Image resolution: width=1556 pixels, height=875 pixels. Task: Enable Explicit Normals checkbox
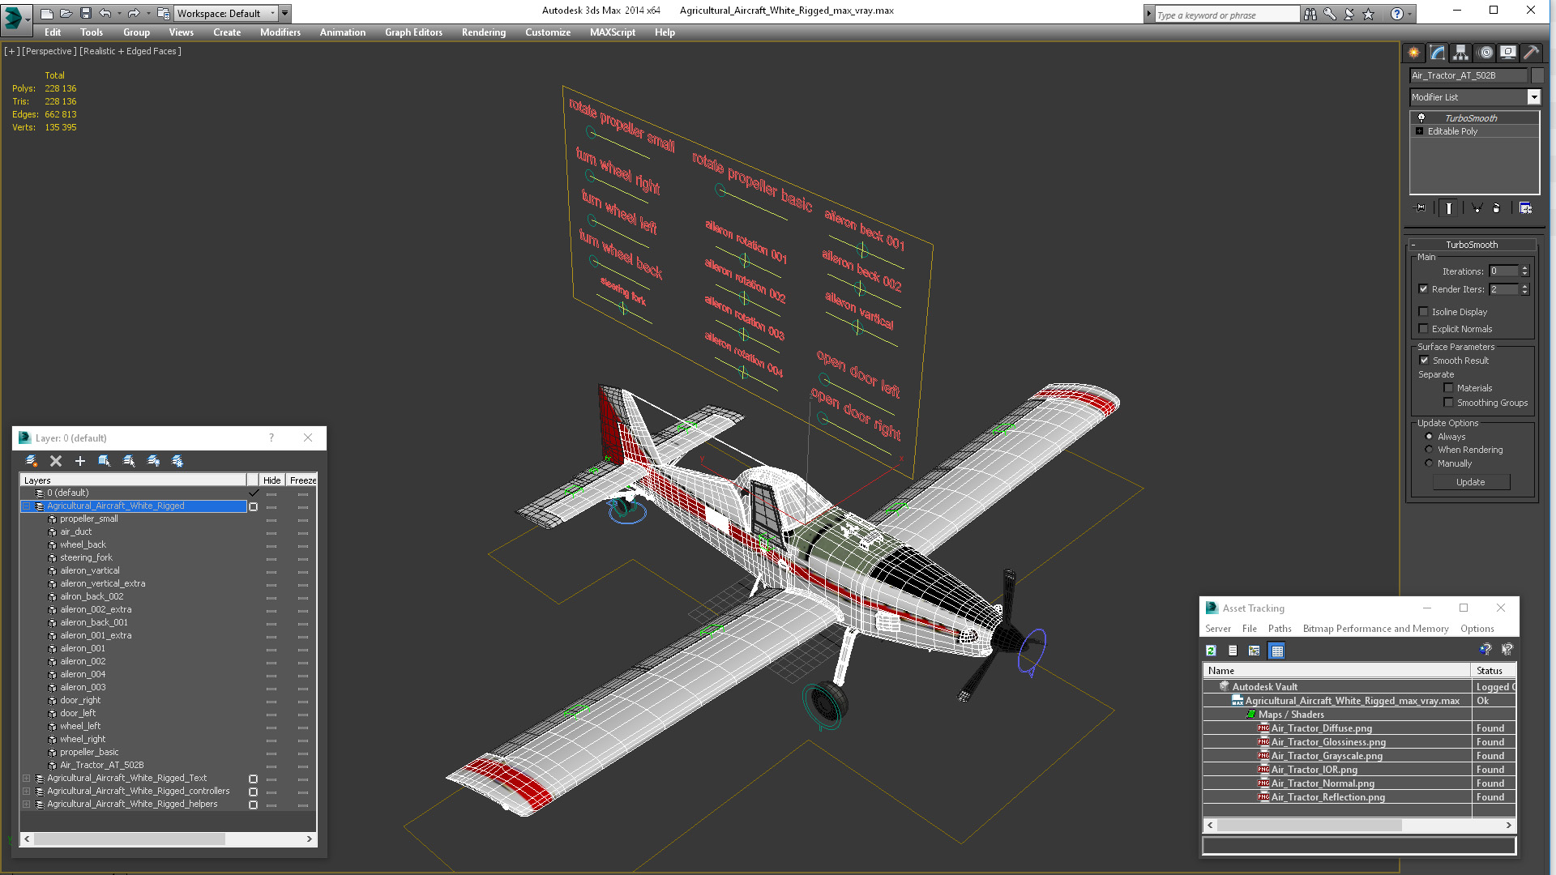click(x=1423, y=329)
